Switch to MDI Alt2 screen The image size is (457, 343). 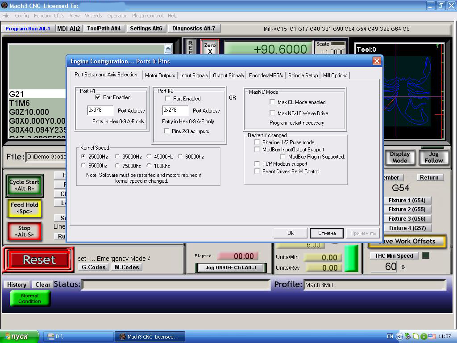[x=68, y=28]
